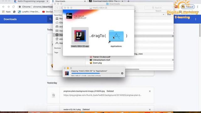Open a new Chrome tab
Viewport: 201px width, 113px height.
click(128, 1)
